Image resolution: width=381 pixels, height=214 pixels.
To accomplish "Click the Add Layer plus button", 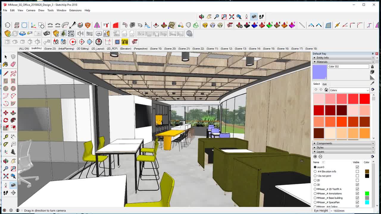I will 315,157.
